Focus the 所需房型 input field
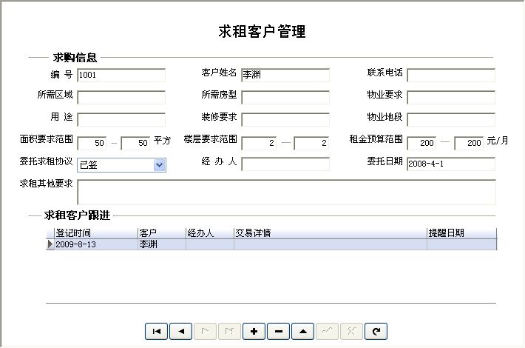525x348 pixels. pos(285,97)
